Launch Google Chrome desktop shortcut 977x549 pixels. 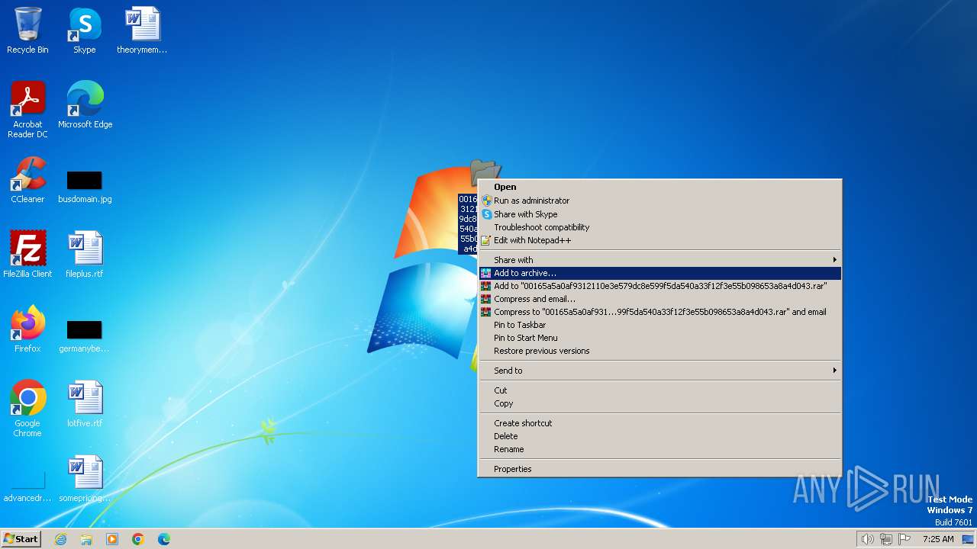coord(27,408)
